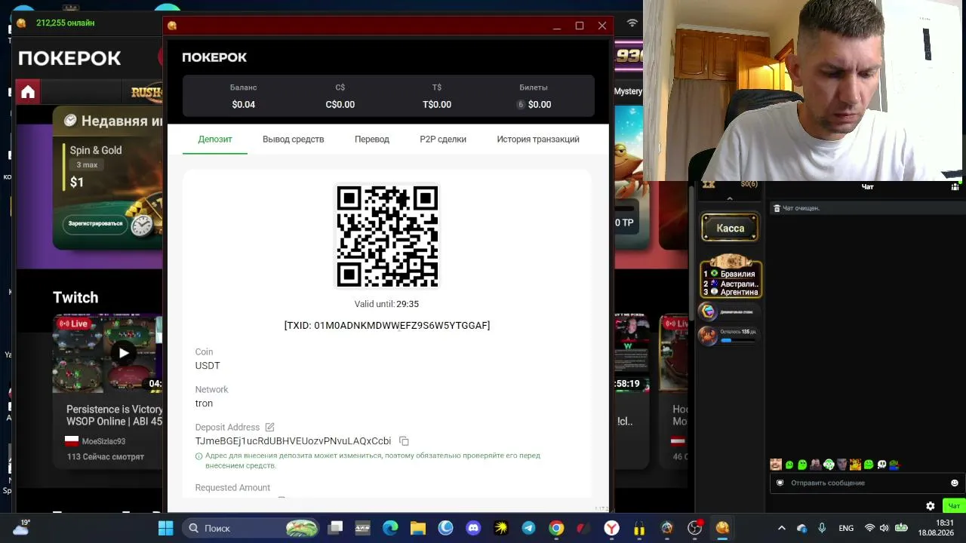Click the crab avatar icon
This screenshot has height=543, width=966.
tap(707, 336)
